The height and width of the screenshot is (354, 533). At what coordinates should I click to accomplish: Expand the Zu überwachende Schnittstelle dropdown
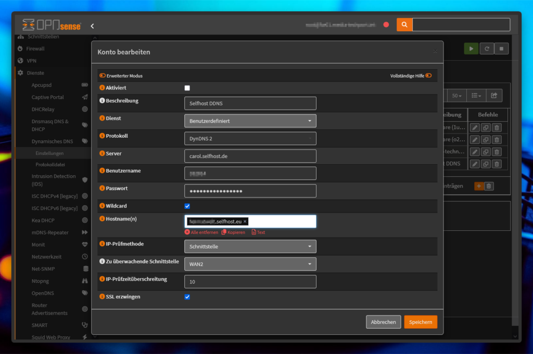click(250, 264)
